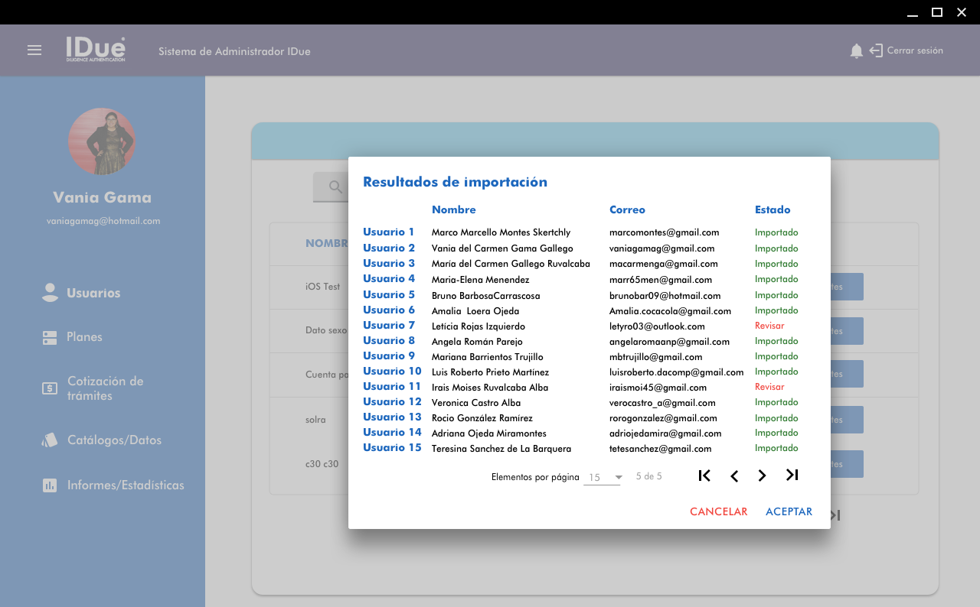Select the Usuario 1 row label
Viewport: 980px width, 607px height.
[388, 232]
